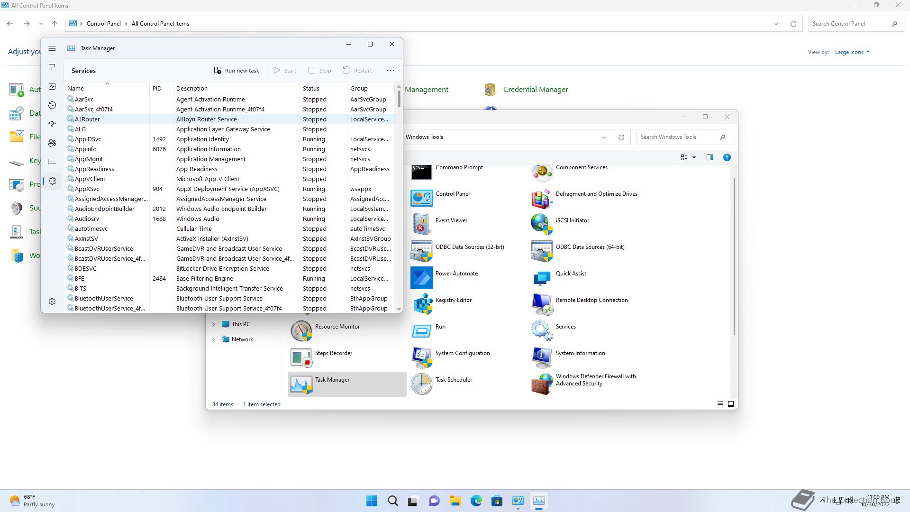Switch to details view toggle

pyautogui.click(x=720, y=404)
